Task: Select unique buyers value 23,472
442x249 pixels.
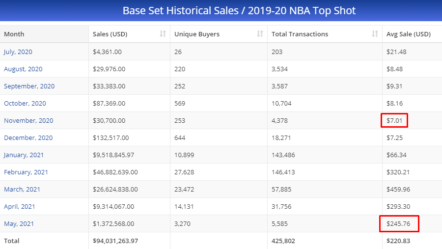Action: [184, 190]
